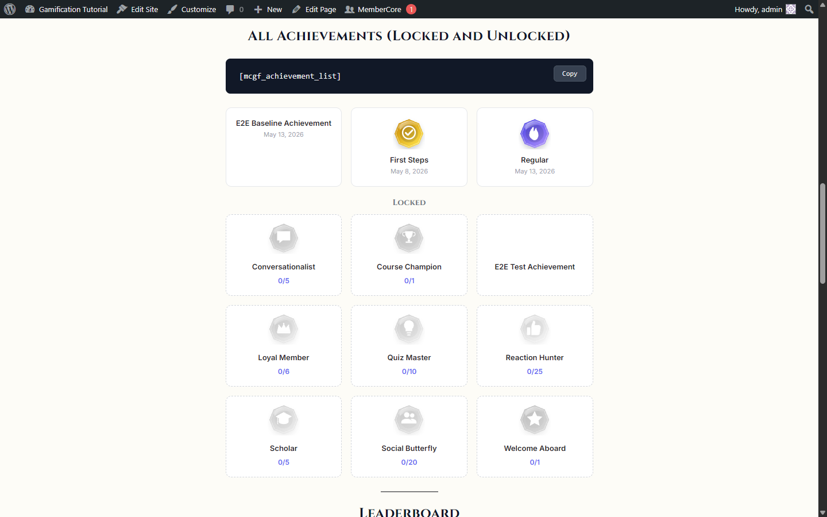Click the All Achievements page heading

[x=409, y=36]
